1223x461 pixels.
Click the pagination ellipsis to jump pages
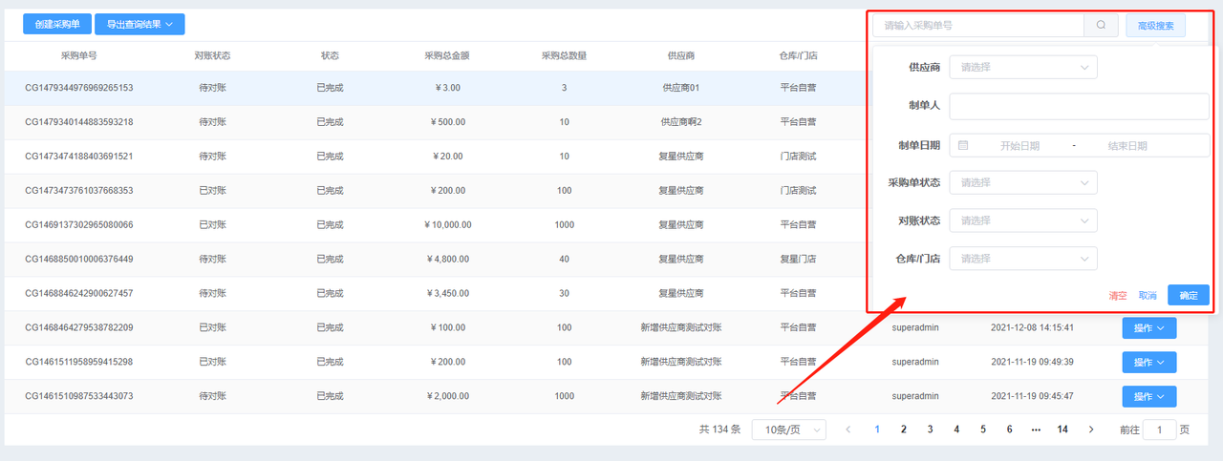(x=1036, y=430)
